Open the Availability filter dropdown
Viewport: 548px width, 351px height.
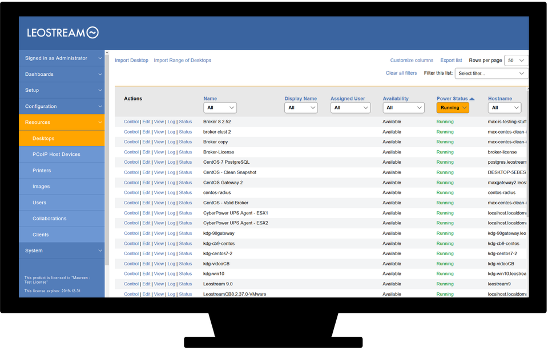pyautogui.click(x=404, y=107)
